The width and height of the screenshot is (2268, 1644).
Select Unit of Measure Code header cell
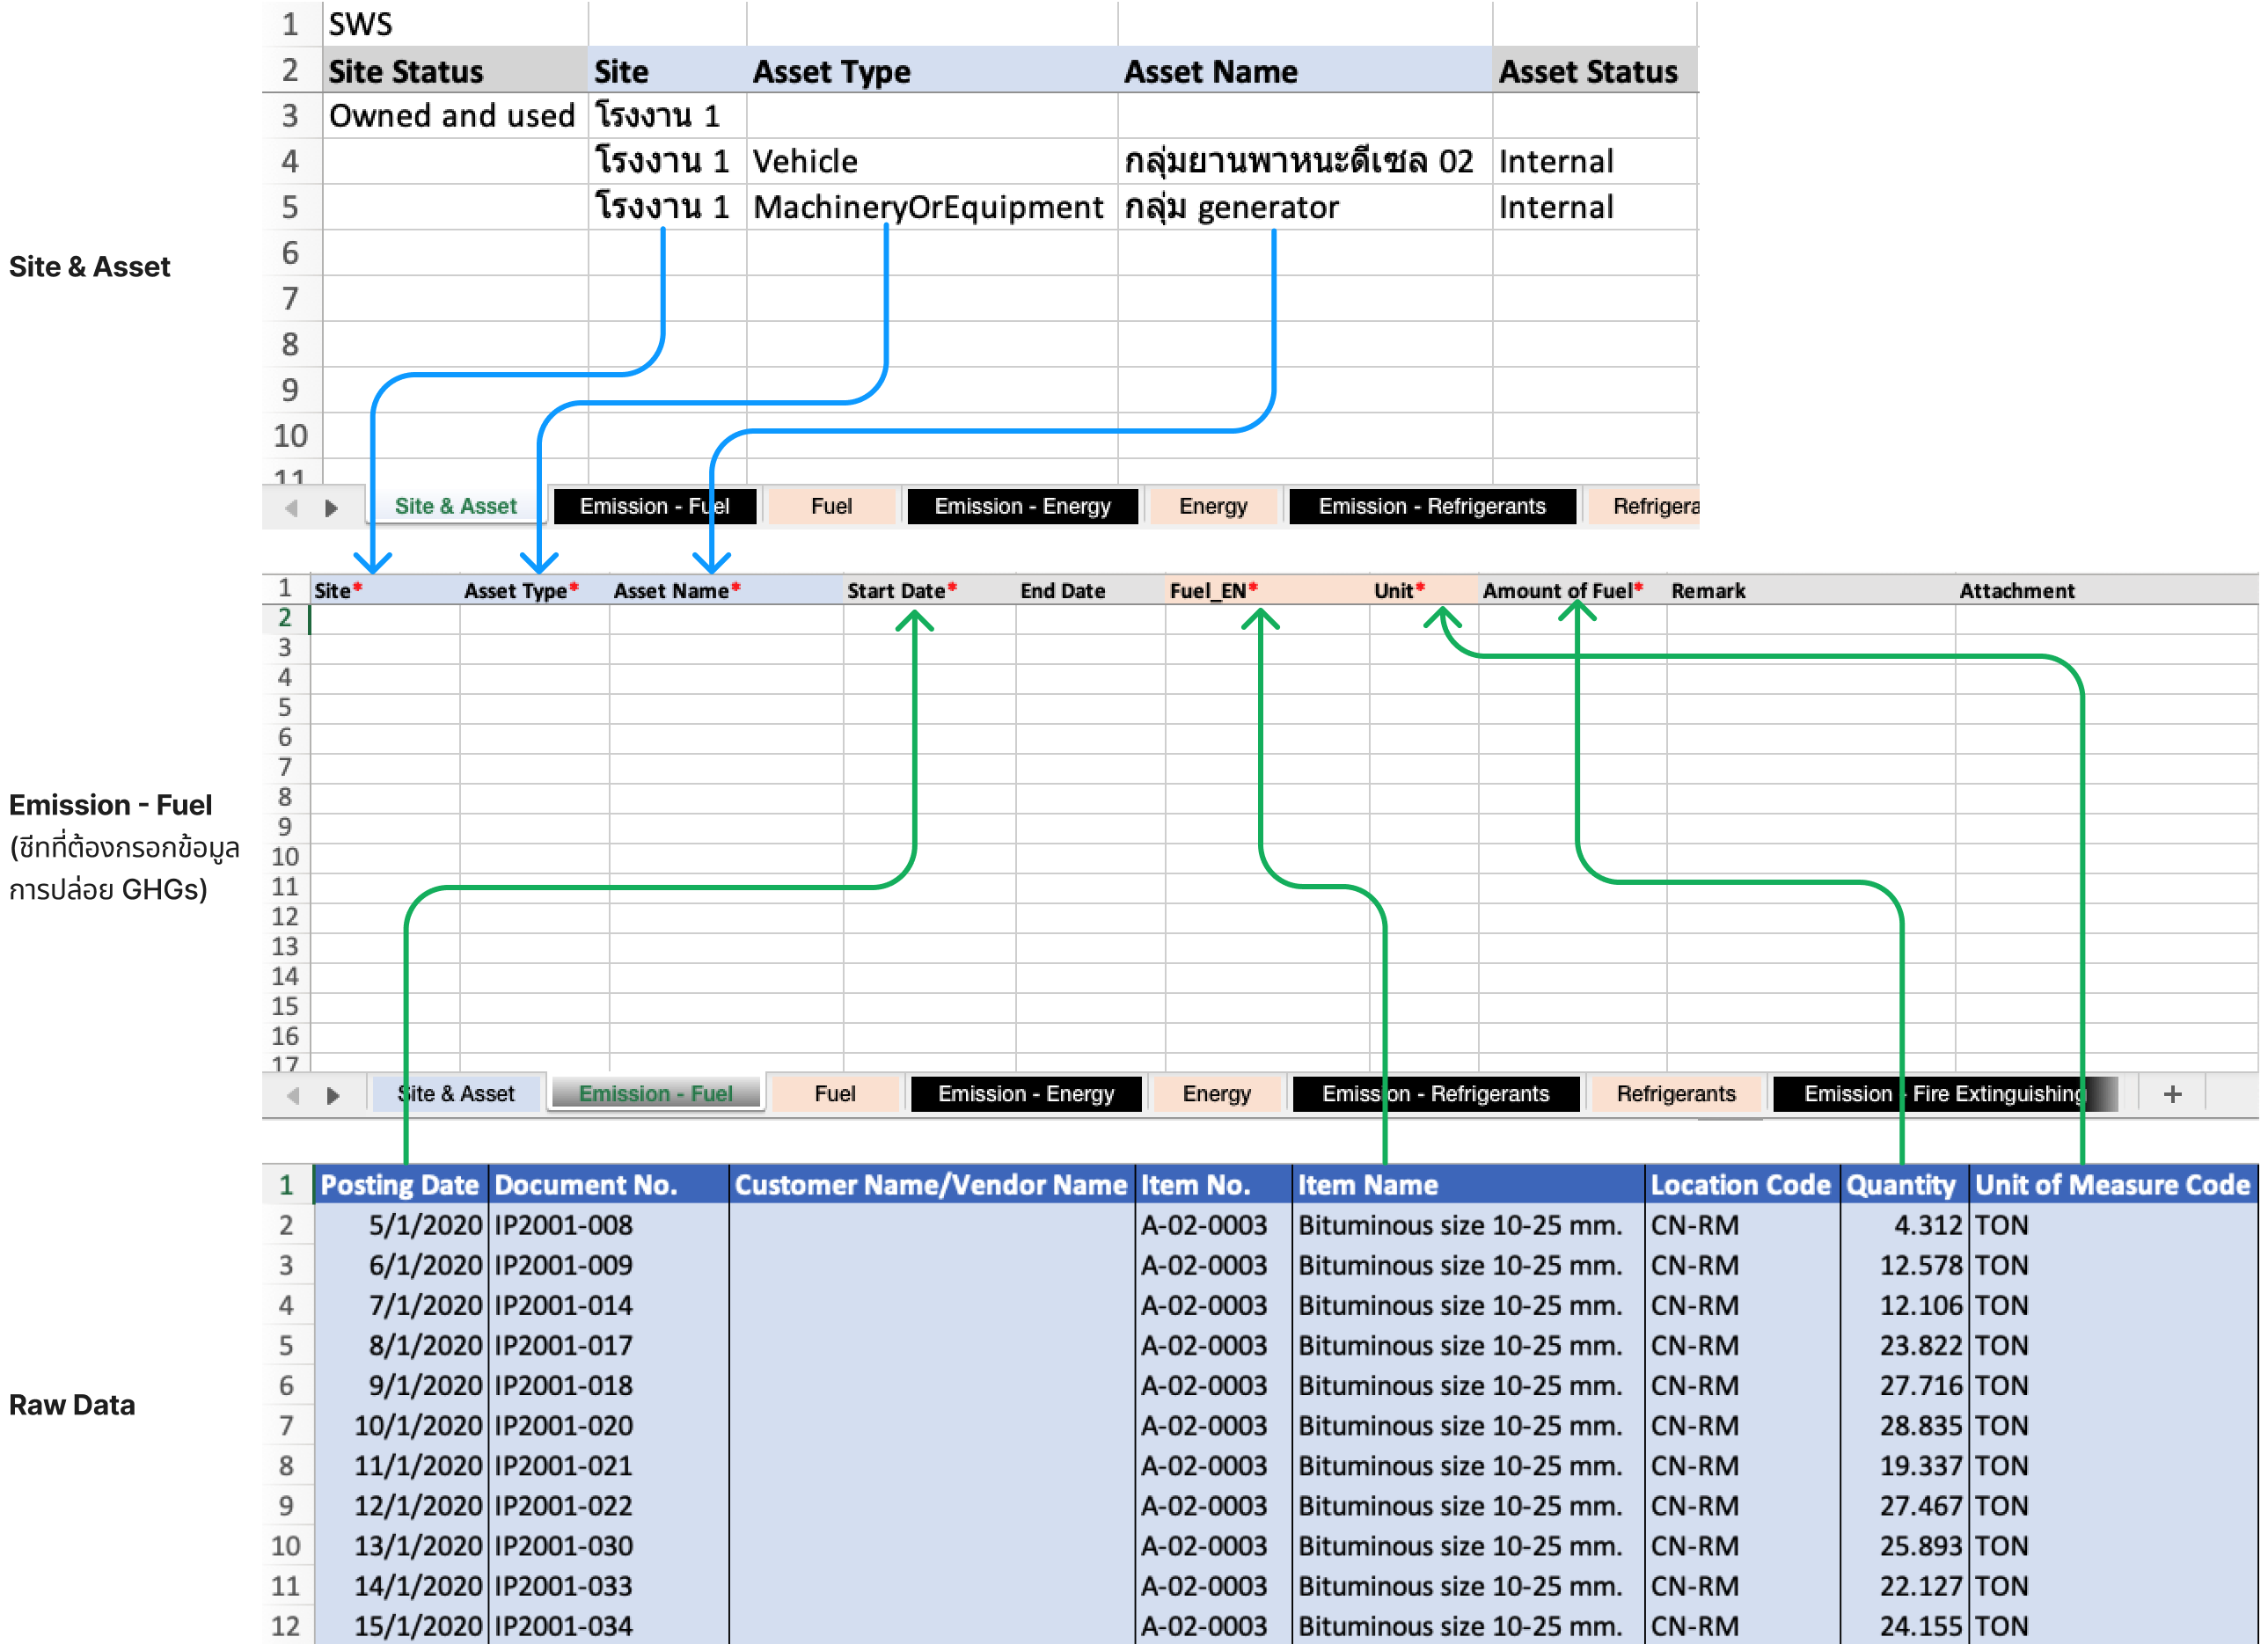pos(2111,1185)
